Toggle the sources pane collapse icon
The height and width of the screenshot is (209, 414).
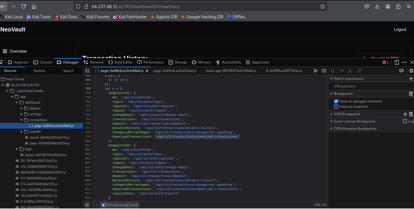coord(87,71)
